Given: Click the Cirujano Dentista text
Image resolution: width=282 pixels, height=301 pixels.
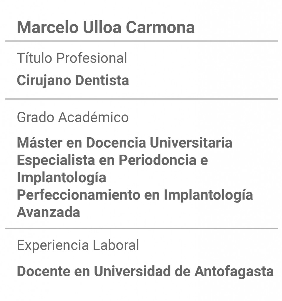Looking at the screenshot, I should click(73, 81).
